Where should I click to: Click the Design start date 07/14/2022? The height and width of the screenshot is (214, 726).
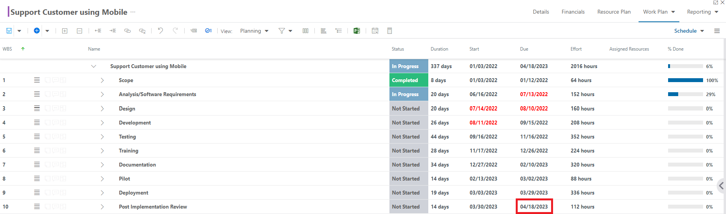coord(483,109)
